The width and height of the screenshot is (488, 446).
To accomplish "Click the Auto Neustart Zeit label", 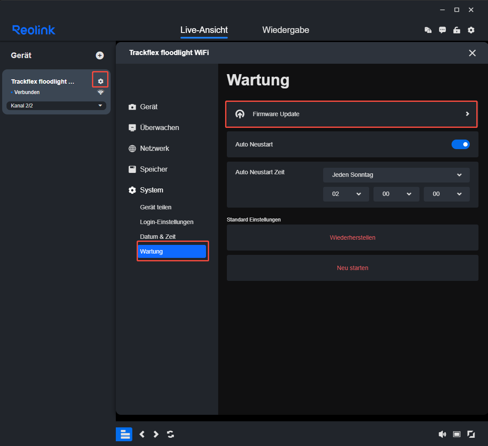I will (x=260, y=173).
